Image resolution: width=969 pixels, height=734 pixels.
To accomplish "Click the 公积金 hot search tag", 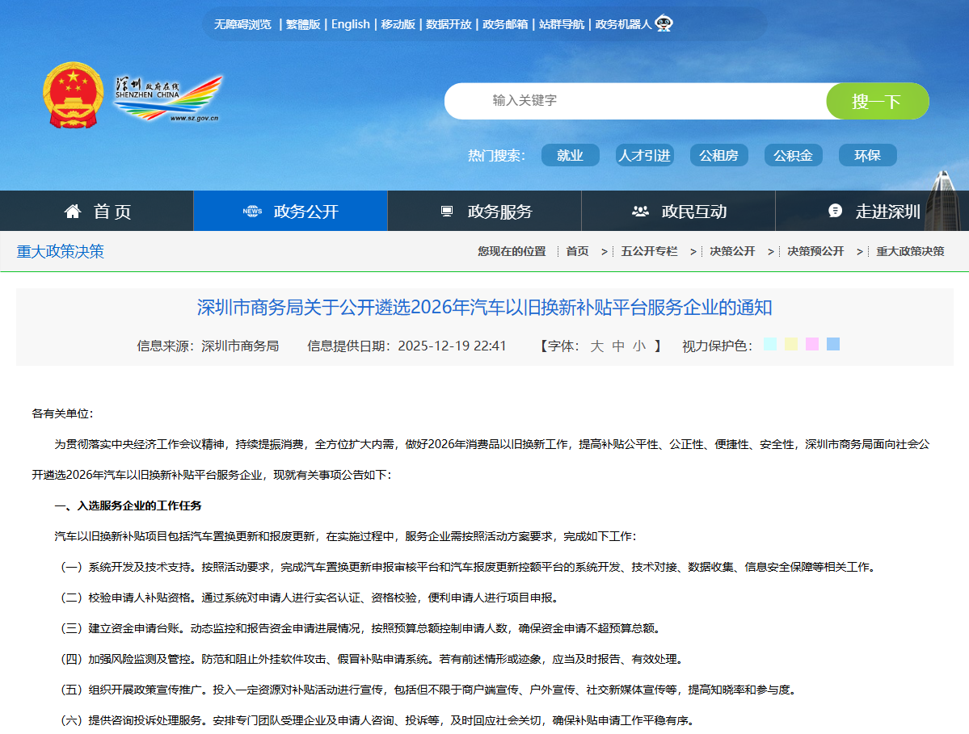I will coord(793,155).
